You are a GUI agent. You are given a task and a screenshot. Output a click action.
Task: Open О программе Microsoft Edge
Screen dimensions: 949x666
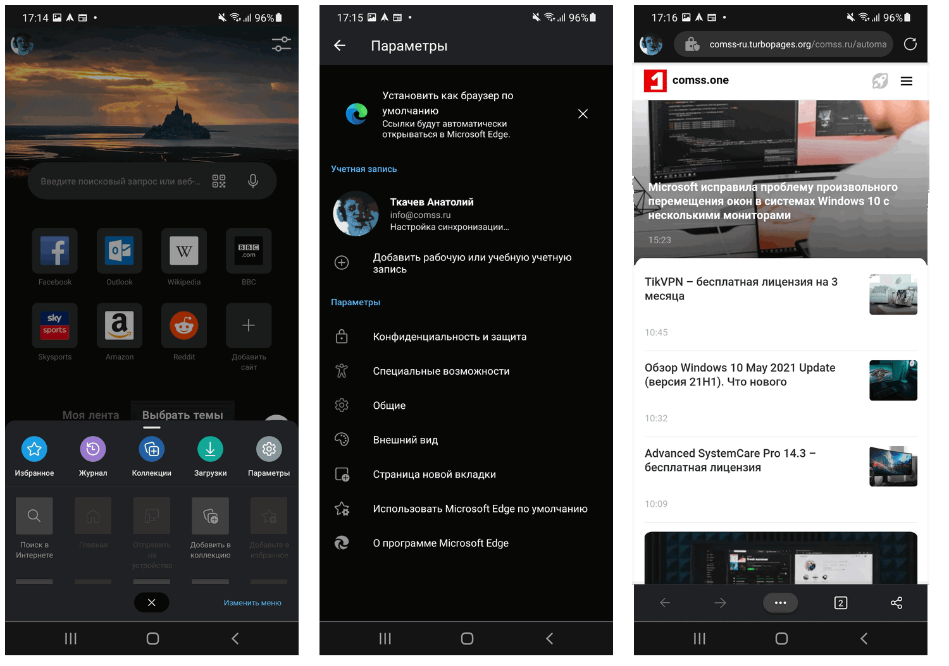tap(466, 543)
